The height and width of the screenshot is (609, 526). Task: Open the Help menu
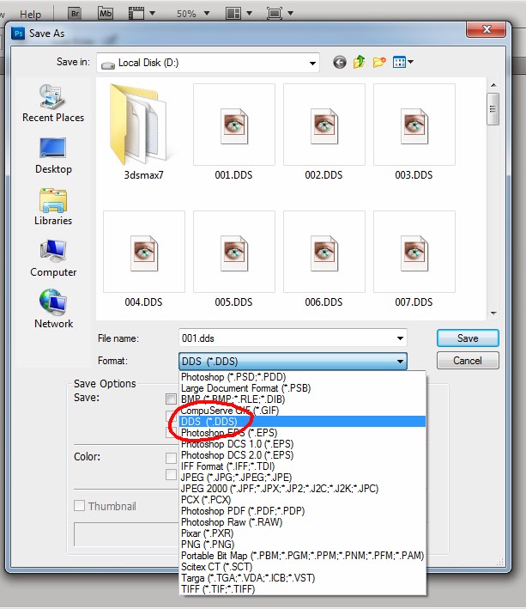point(30,14)
